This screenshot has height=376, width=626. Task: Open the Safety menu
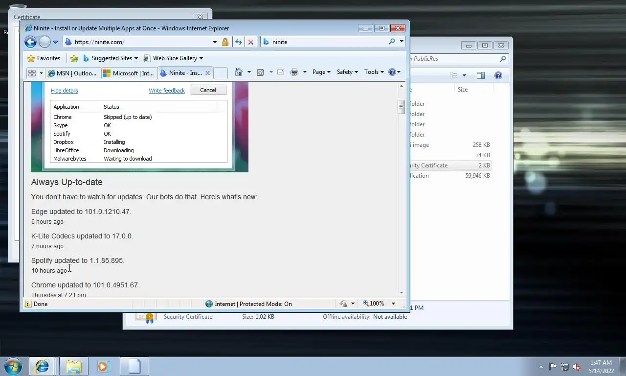pos(347,72)
